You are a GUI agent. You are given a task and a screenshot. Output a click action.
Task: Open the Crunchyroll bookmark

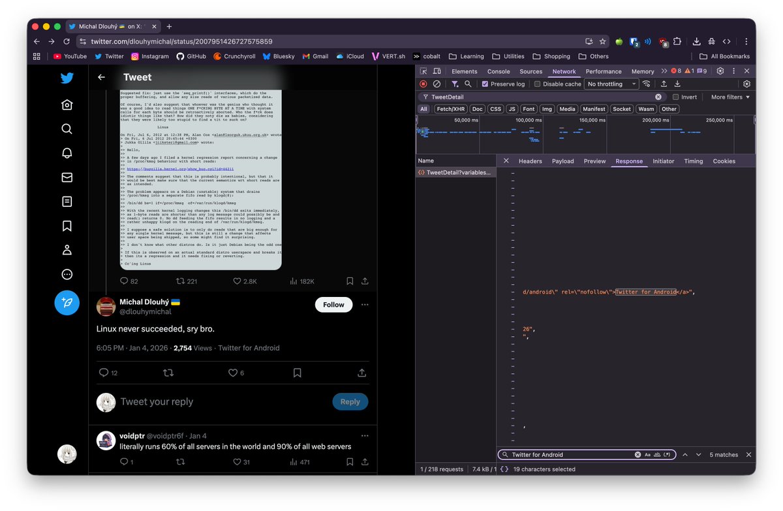click(x=234, y=56)
